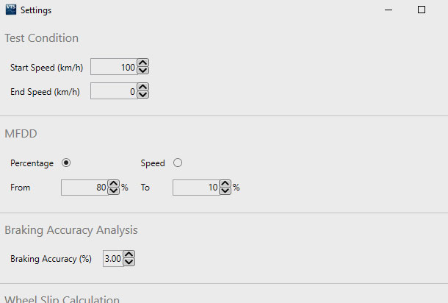Minimize the Settings window
448x303 pixels.
pyautogui.click(x=388, y=10)
